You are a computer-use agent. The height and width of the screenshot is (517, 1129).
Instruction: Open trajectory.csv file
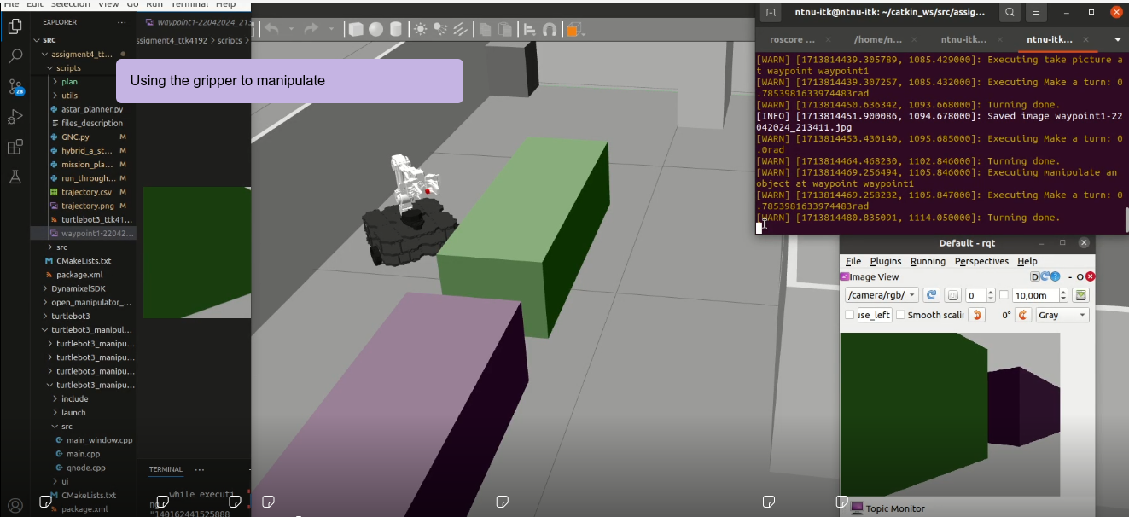coord(85,192)
